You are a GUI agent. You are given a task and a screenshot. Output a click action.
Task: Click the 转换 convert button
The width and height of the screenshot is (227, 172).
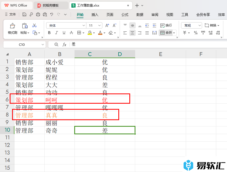pos(212,25)
